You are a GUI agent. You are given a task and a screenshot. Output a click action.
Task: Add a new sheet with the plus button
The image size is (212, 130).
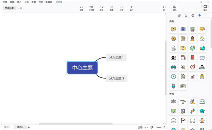[x=29, y=127]
